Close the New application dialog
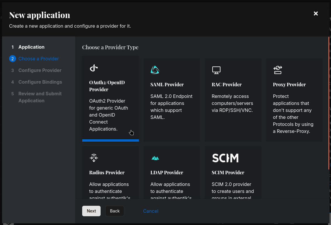Screen dimensions: 331x225 pyautogui.click(x=316, y=13)
